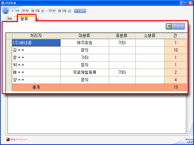194x145 pixels.
Task: Click the 검색 search button
Action: point(80,11)
